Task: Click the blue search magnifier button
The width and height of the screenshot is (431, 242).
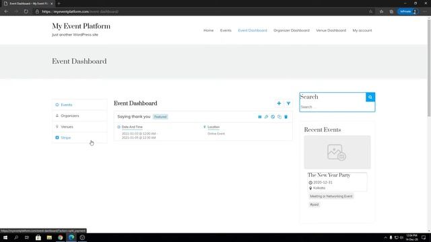Action: pyautogui.click(x=370, y=97)
